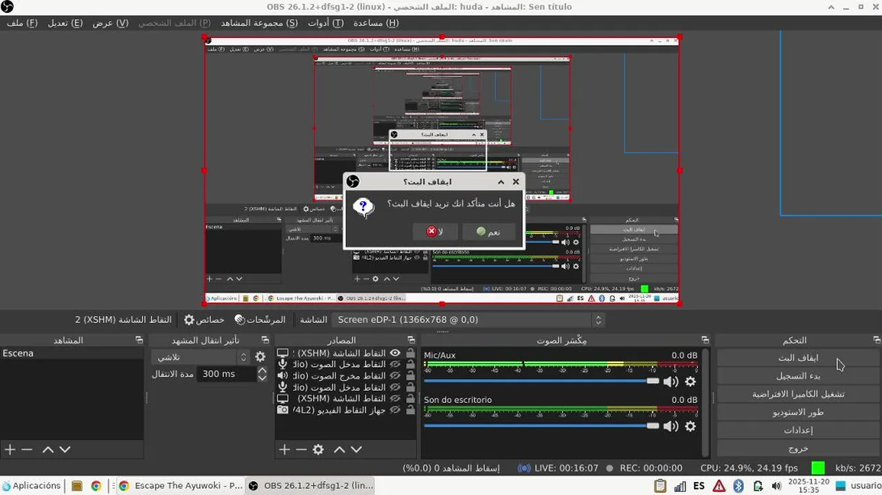Move source down in المصادر panel
Screen dimensions: 882x495
click(x=356, y=449)
